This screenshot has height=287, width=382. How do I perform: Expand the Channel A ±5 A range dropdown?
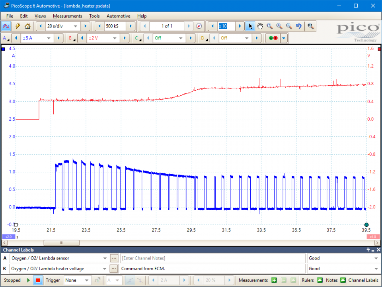37,38
